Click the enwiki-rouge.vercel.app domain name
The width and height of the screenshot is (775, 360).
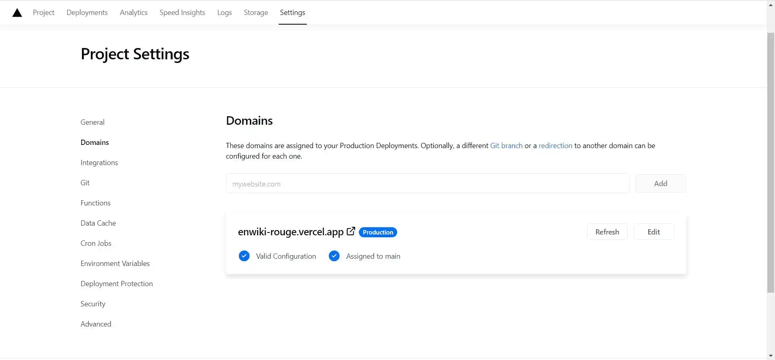click(x=291, y=232)
